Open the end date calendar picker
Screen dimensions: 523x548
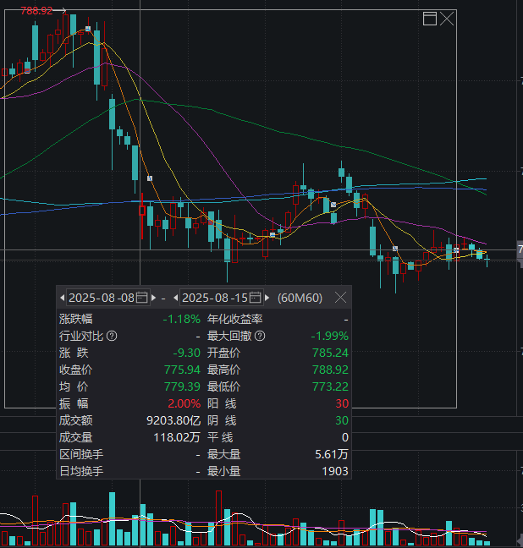click(x=256, y=298)
